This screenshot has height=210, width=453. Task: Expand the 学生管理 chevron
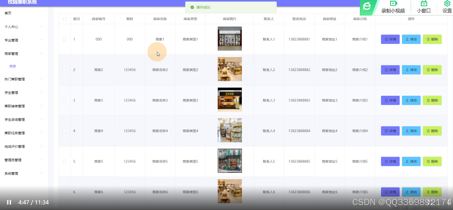click(42, 92)
